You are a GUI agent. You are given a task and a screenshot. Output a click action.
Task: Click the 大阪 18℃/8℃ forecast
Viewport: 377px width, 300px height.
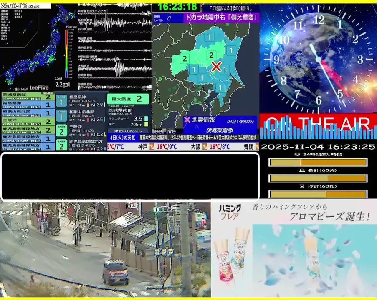[x=210, y=147]
